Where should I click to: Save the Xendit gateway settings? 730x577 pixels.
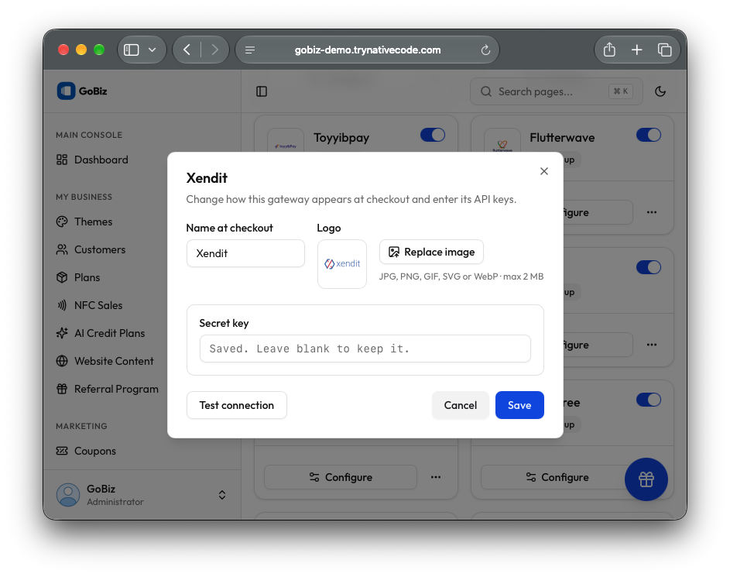[519, 405]
